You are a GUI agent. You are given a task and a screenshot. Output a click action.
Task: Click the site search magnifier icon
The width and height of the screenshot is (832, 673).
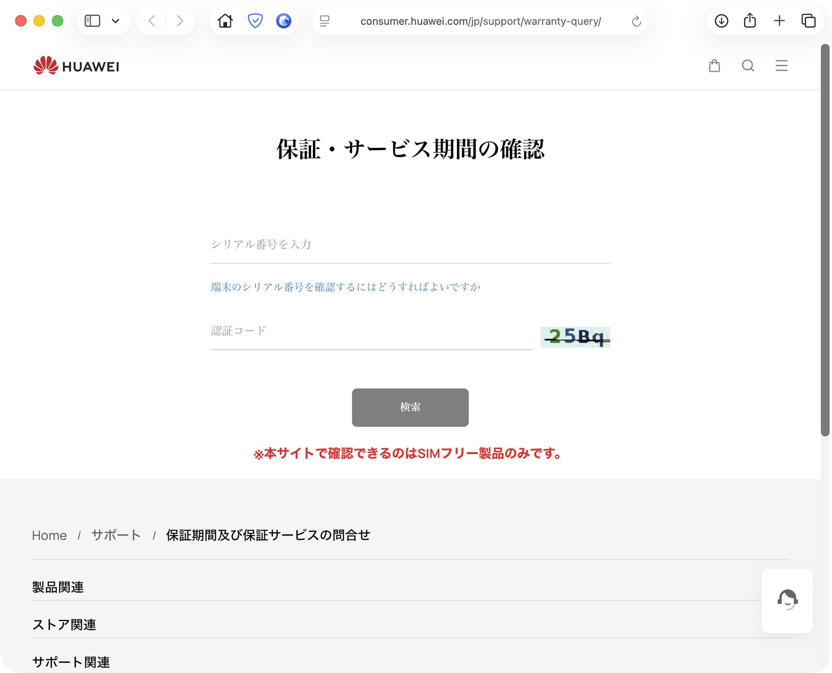(748, 66)
